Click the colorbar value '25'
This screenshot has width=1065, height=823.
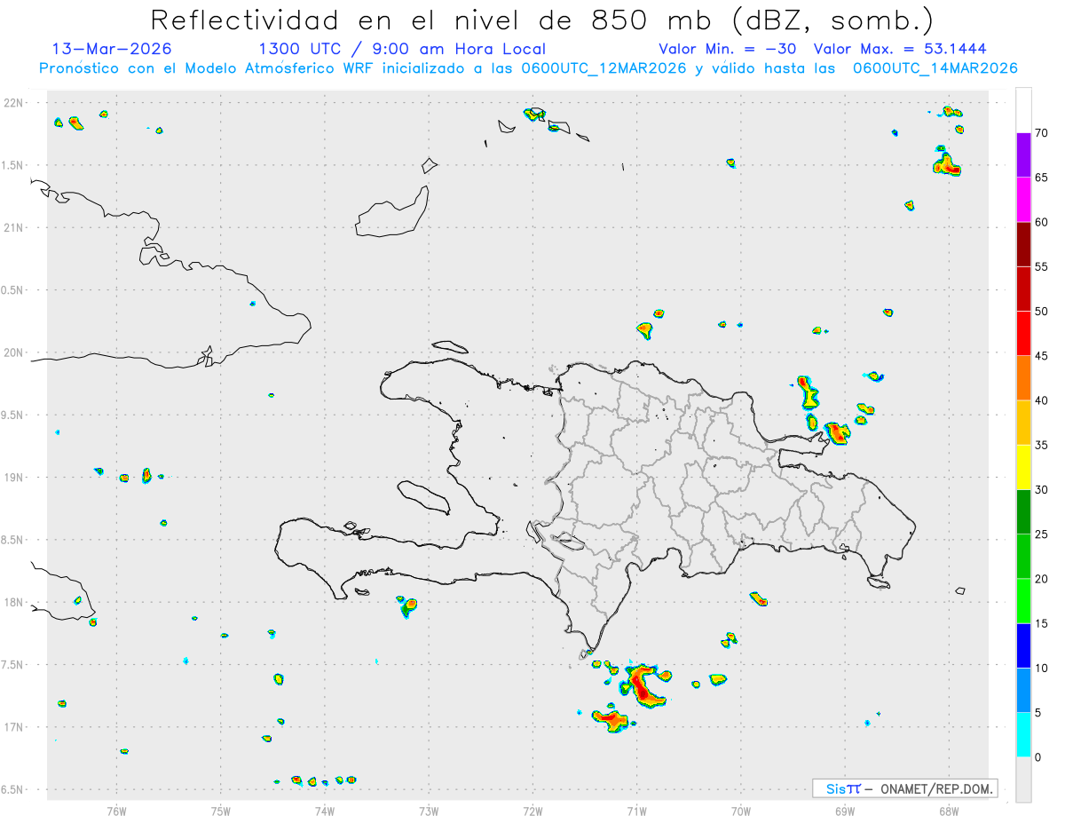(x=1042, y=534)
